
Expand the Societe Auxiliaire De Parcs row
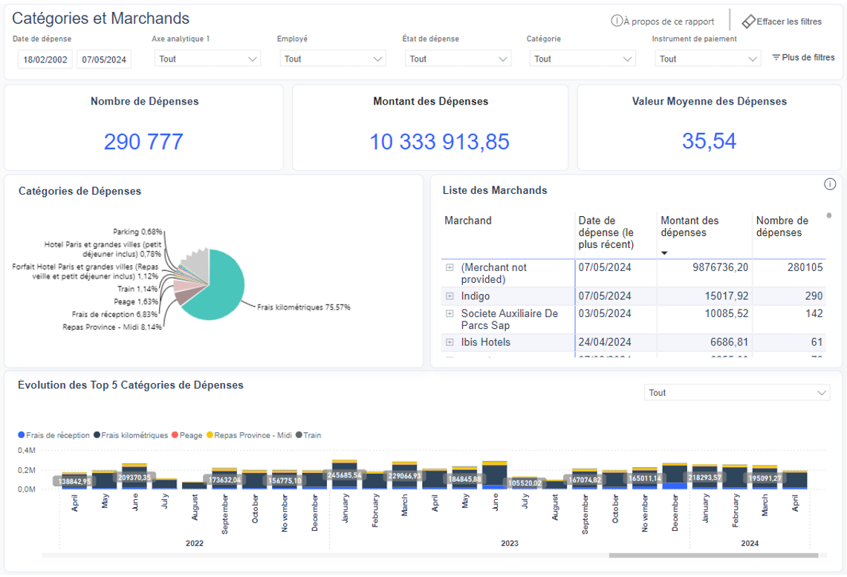pos(450,314)
